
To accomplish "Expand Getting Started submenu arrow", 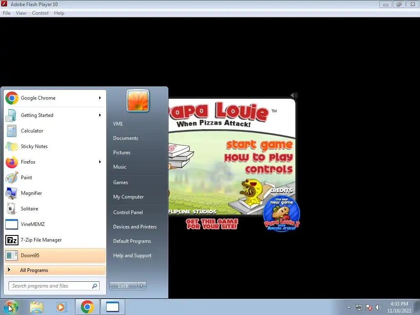I will click(x=100, y=115).
